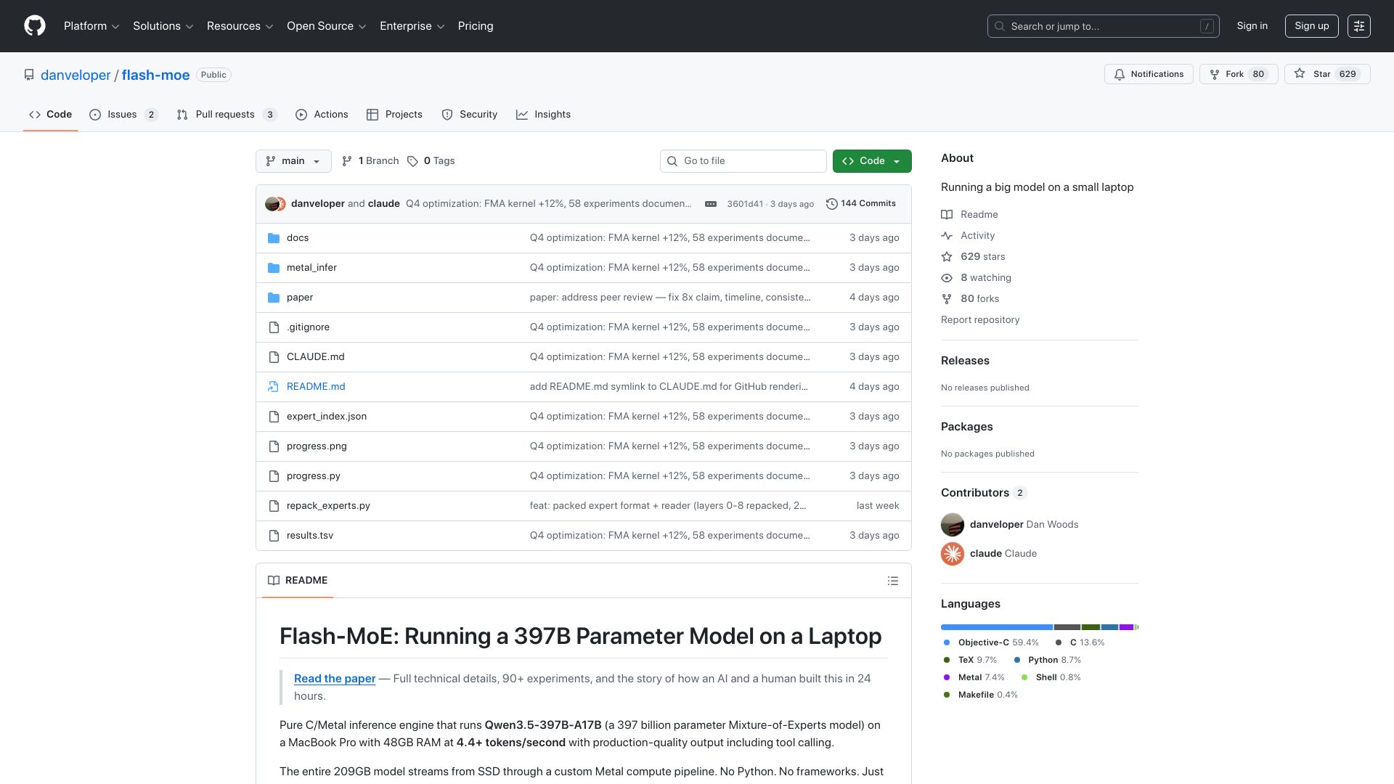The width and height of the screenshot is (1394, 784).
Task: Open the Actions tab
Action: [x=322, y=115]
